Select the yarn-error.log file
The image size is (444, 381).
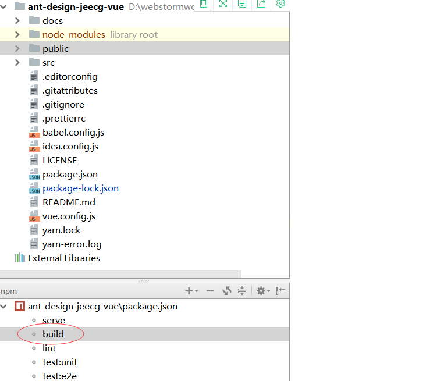[72, 244]
